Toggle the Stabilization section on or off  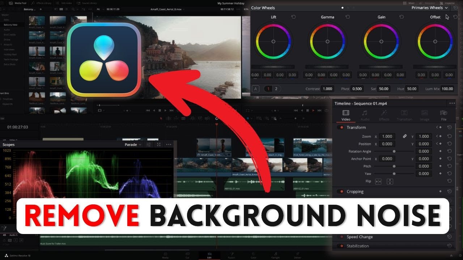click(x=340, y=246)
